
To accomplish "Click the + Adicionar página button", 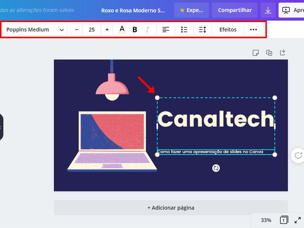I will (171, 208).
